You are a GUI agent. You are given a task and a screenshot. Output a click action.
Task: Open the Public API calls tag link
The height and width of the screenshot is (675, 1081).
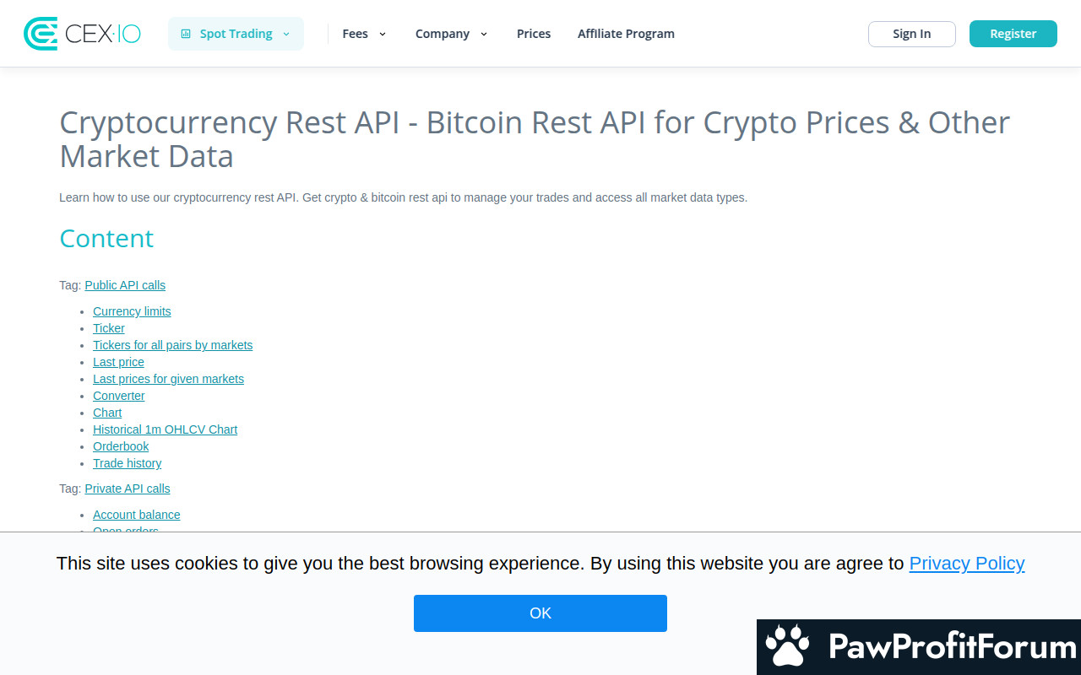pyautogui.click(x=125, y=285)
